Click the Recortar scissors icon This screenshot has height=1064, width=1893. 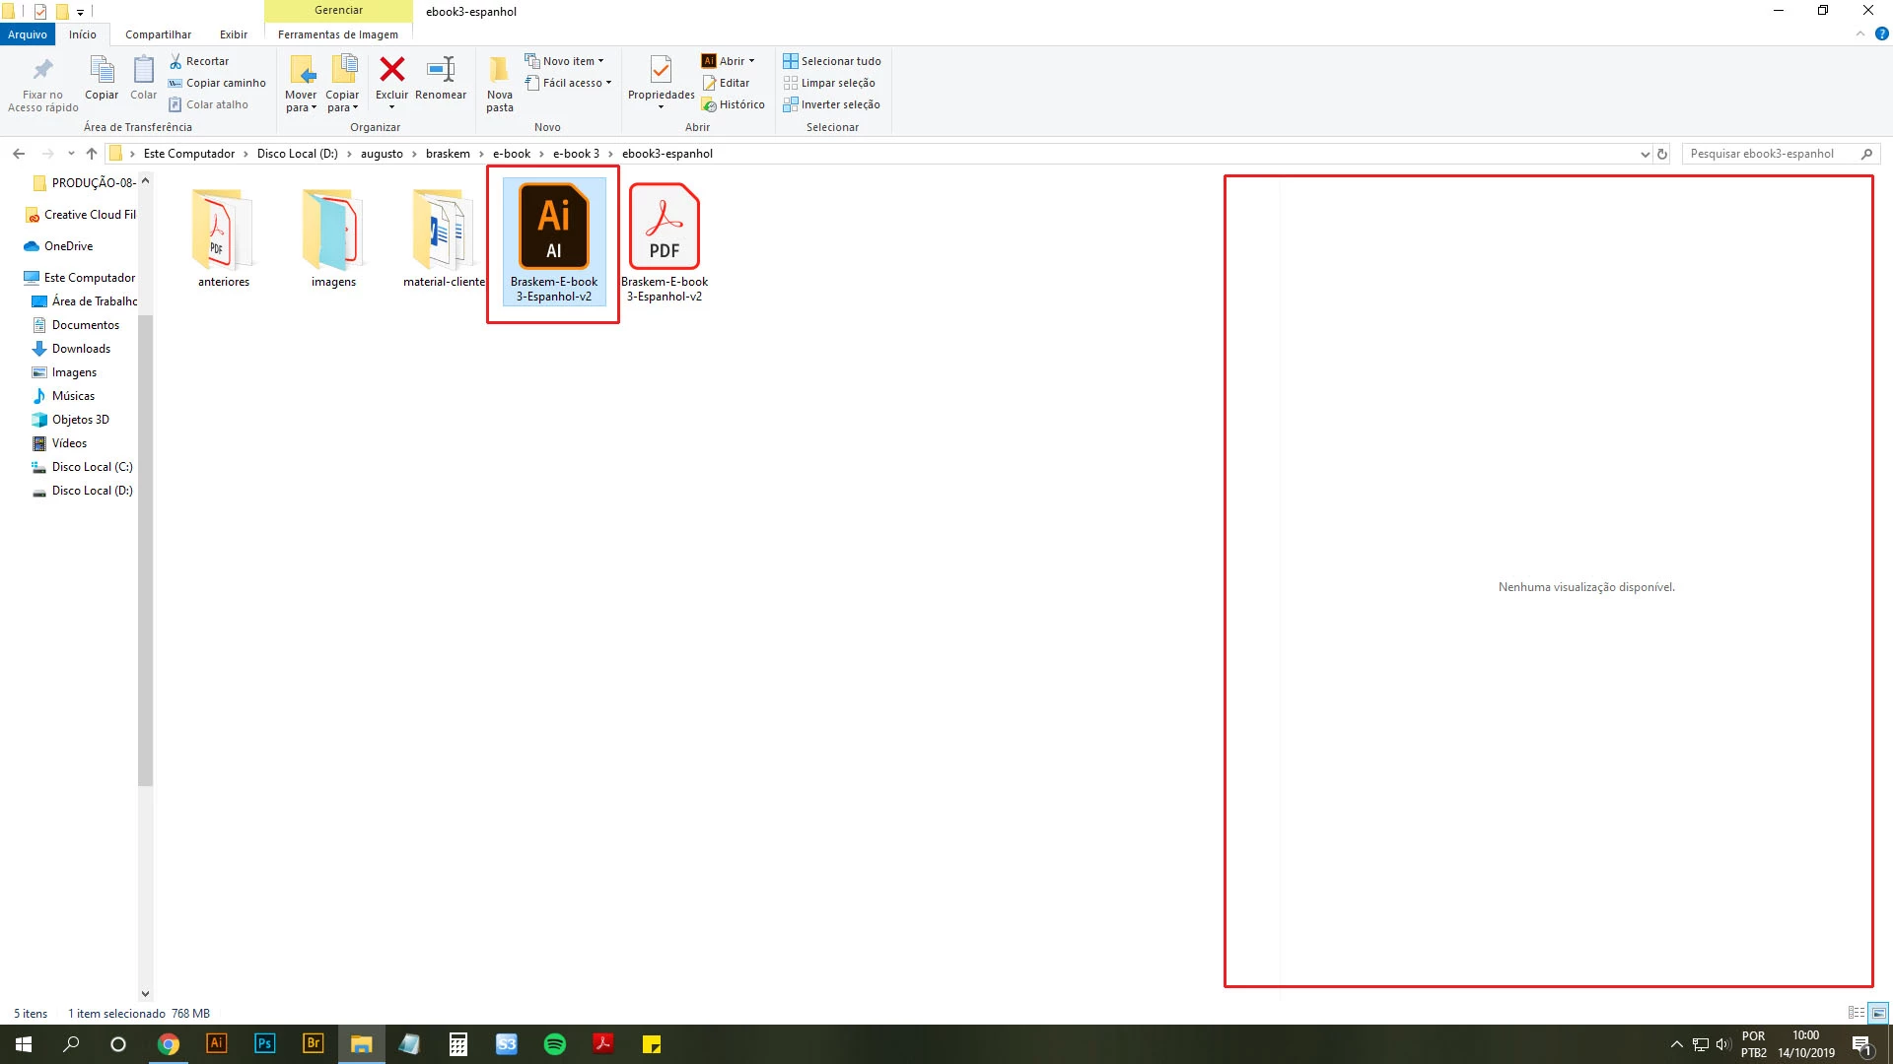176,61
